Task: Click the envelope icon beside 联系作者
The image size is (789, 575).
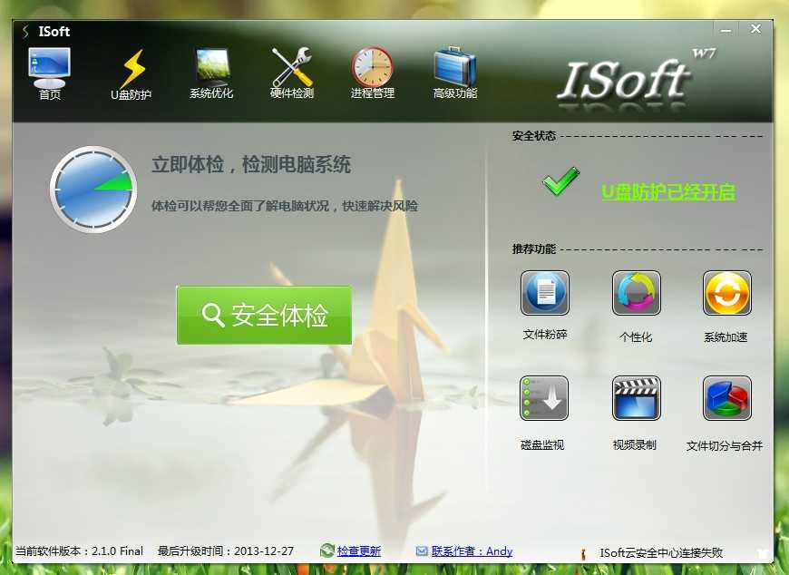Action: point(422,551)
